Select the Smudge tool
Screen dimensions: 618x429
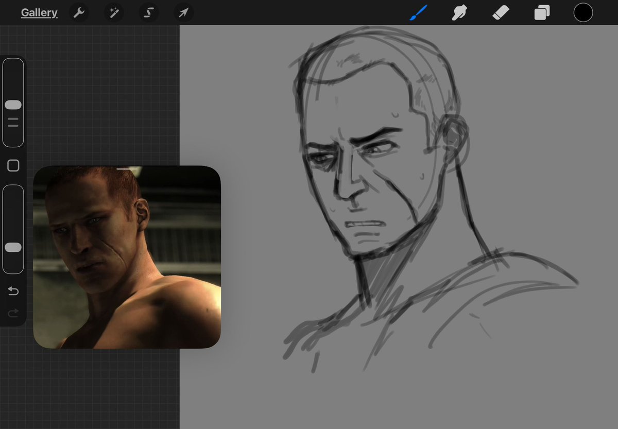pos(459,12)
